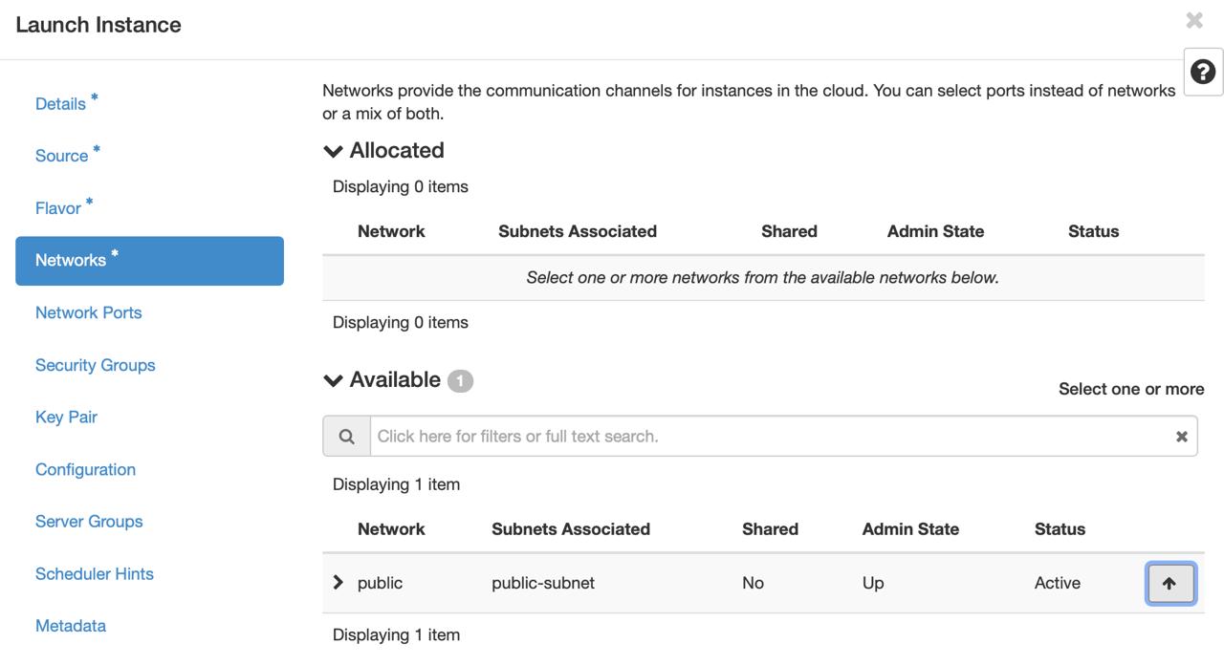Screen dimensions: 1224x665
Task: Switch to the Details step
Action: coord(61,102)
